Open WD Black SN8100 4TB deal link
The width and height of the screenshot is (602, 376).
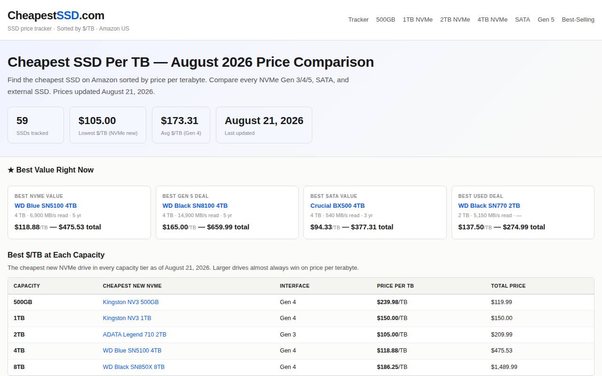(x=195, y=205)
